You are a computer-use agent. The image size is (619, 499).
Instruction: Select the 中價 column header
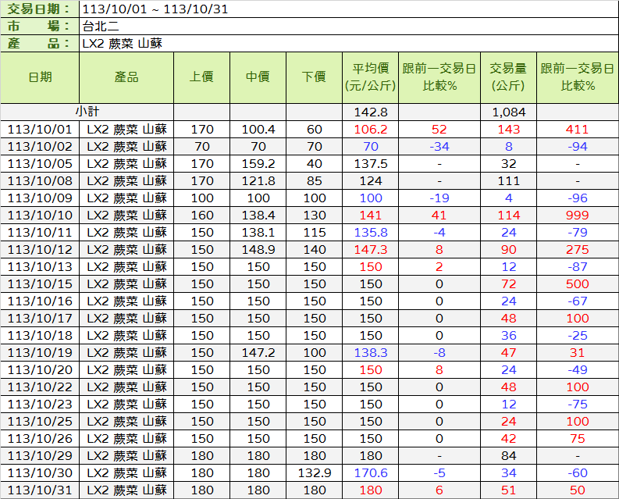click(258, 77)
